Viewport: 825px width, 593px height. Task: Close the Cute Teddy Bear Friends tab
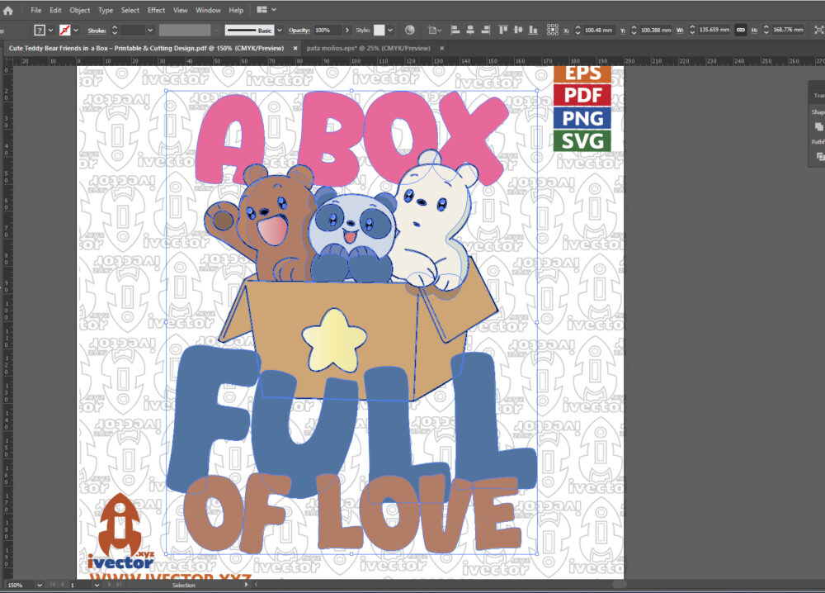tap(295, 49)
